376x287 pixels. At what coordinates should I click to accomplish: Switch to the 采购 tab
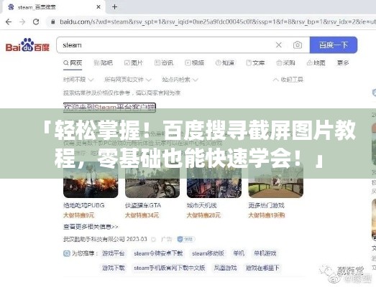point(285,62)
